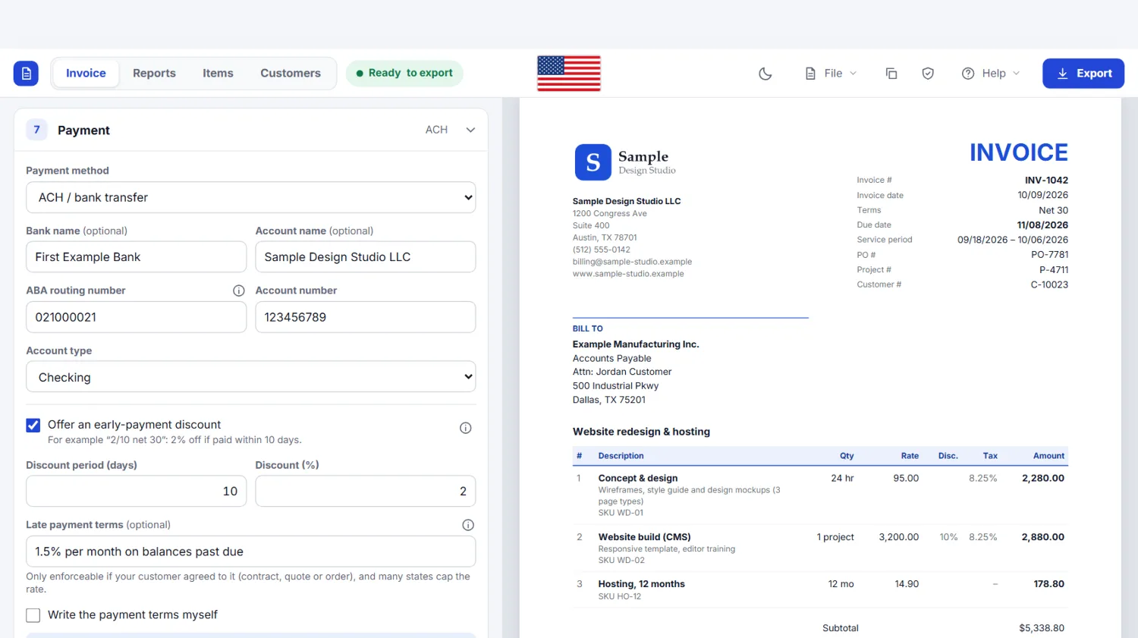The height and width of the screenshot is (638, 1138).
Task: Open the Help menu
Action: 991,74
